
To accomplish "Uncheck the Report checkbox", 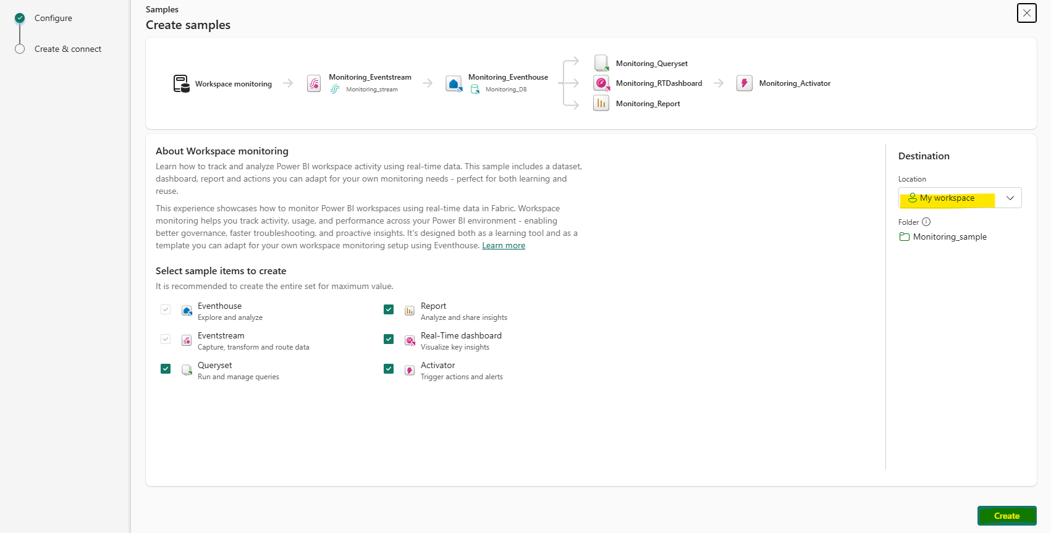I will (x=389, y=309).
